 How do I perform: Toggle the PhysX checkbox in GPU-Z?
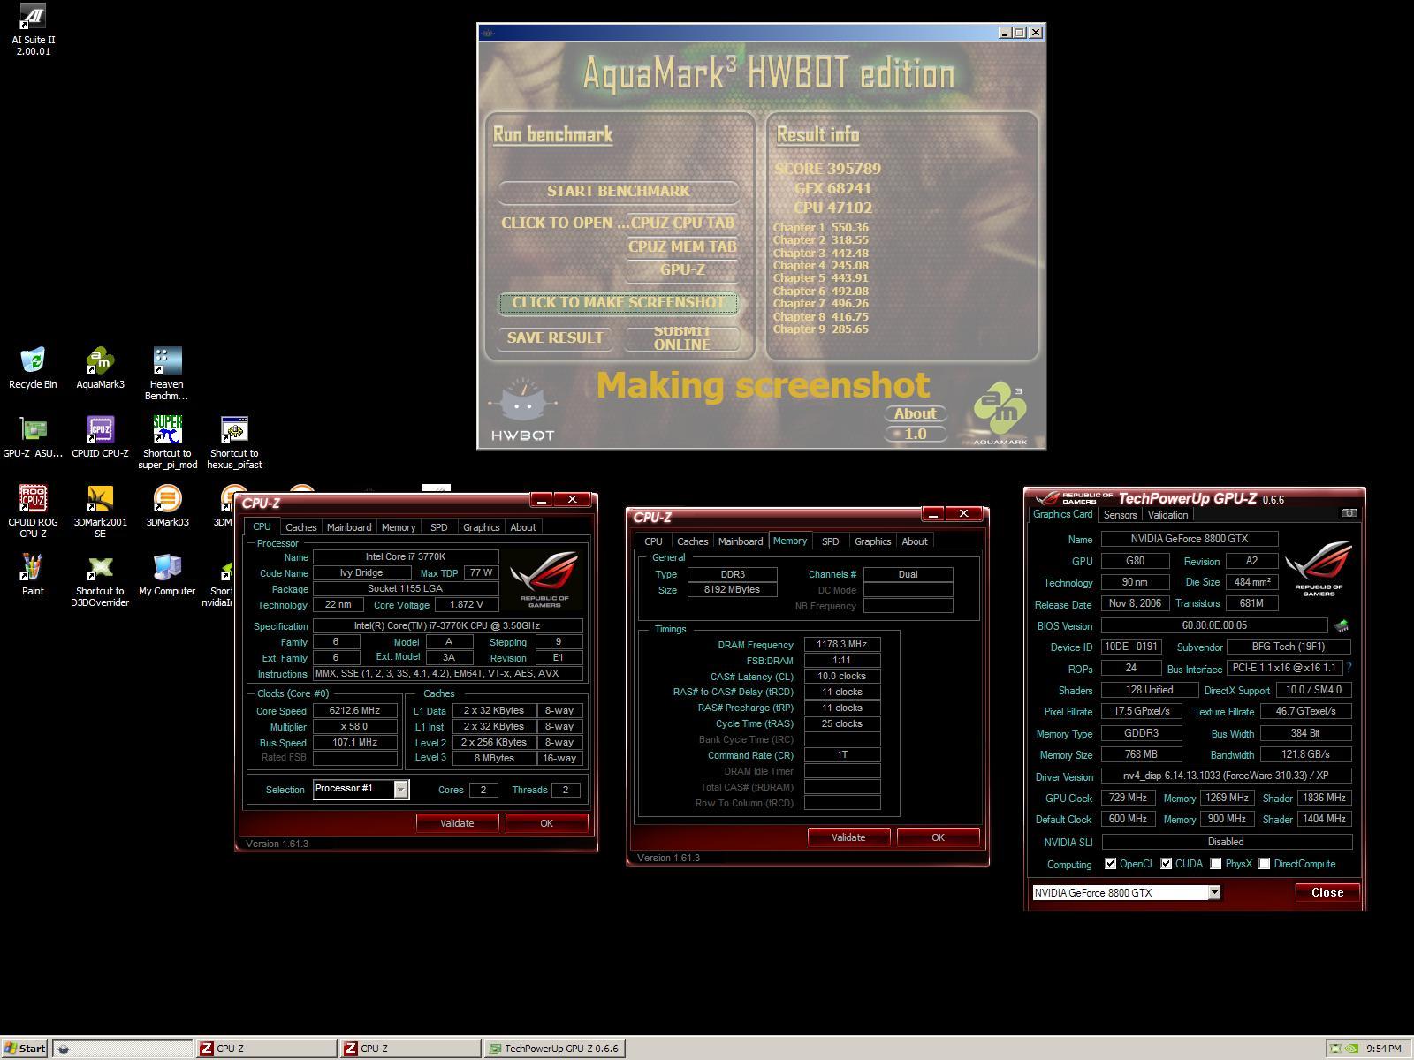coord(1215,864)
